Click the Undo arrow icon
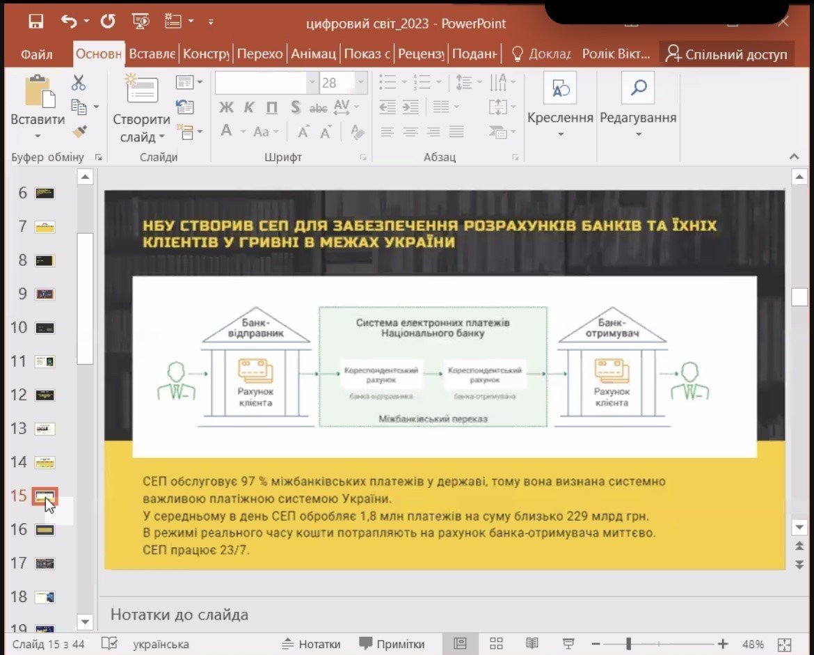The height and width of the screenshot is (655, 814). (x=69, y=22)
